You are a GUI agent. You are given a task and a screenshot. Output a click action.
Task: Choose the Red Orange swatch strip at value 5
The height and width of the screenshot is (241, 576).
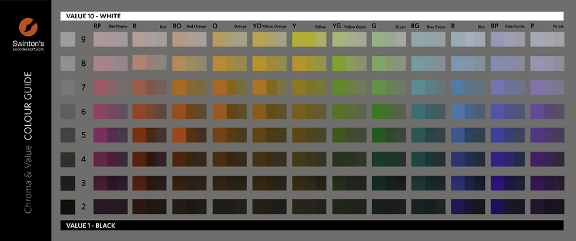[189, 135]
